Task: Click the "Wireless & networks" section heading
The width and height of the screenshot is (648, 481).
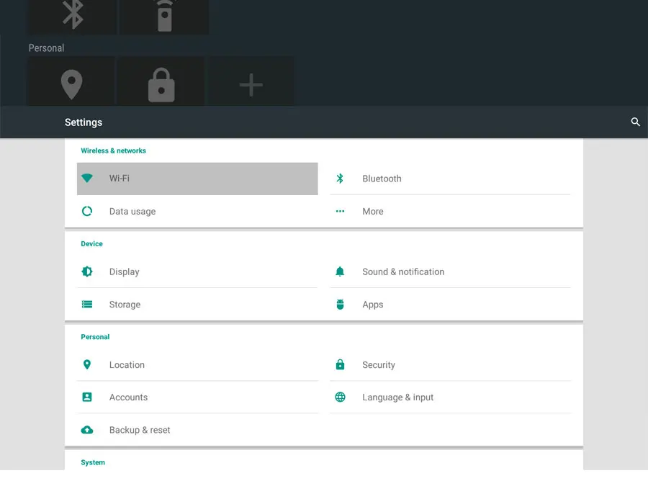Action: (113, 150)
